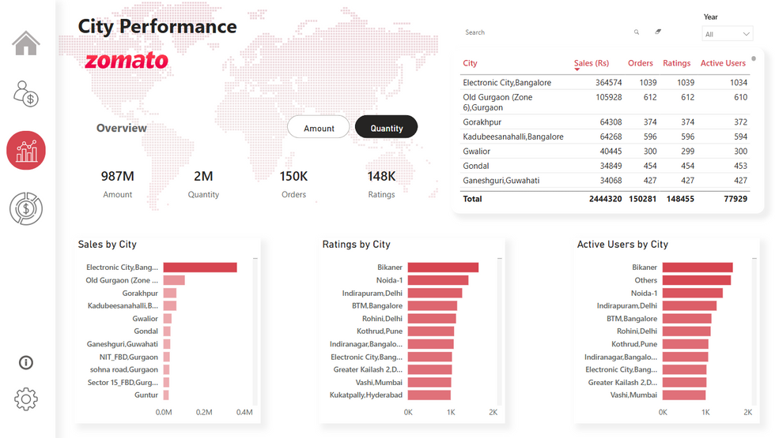This screenshot has width=775, height=438.
Task: Sort table by City column
Action: click(470, 63)
